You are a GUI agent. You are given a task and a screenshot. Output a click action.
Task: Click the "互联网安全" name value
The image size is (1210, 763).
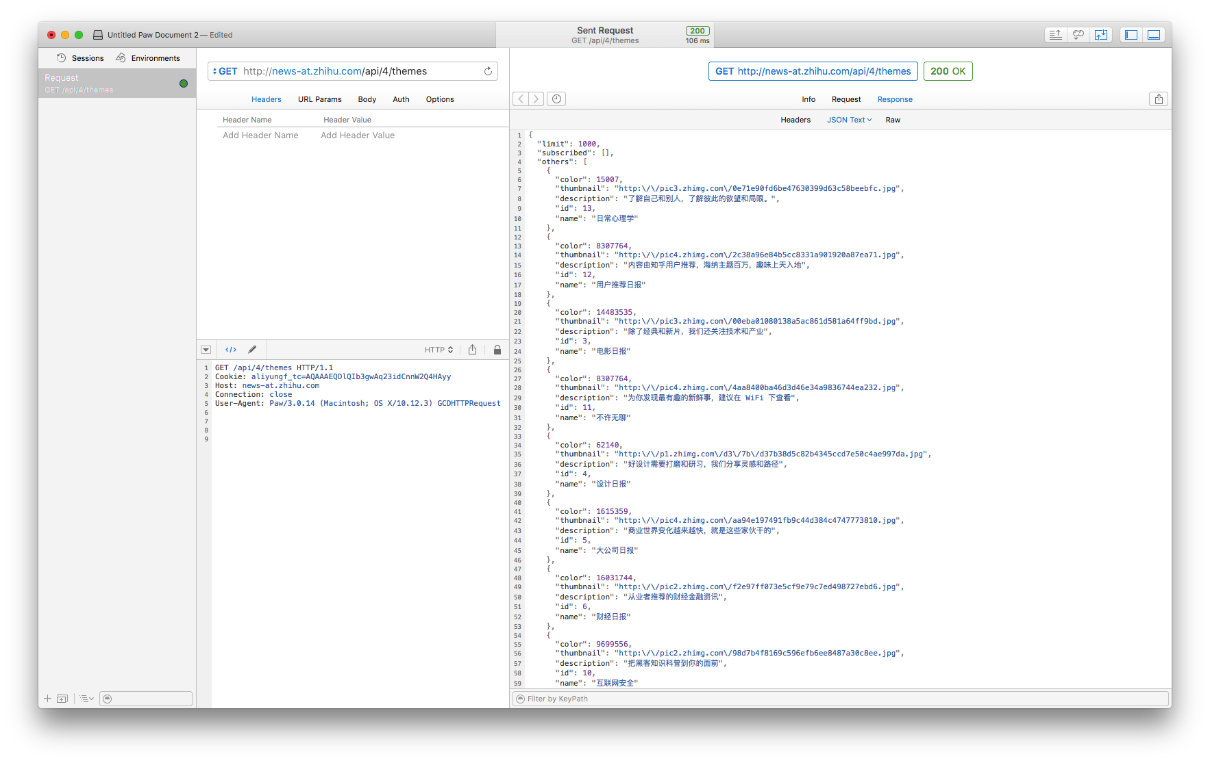tap(615, 683)
